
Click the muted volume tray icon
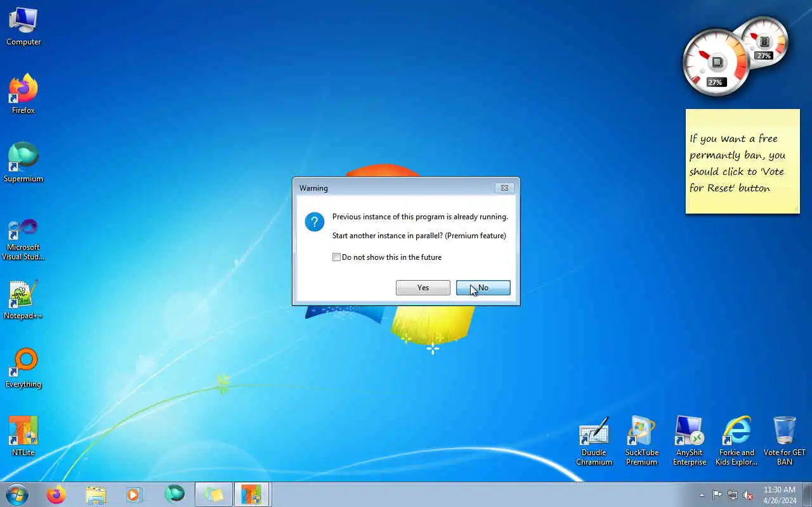pyautogui.click(x=749, y=495)
